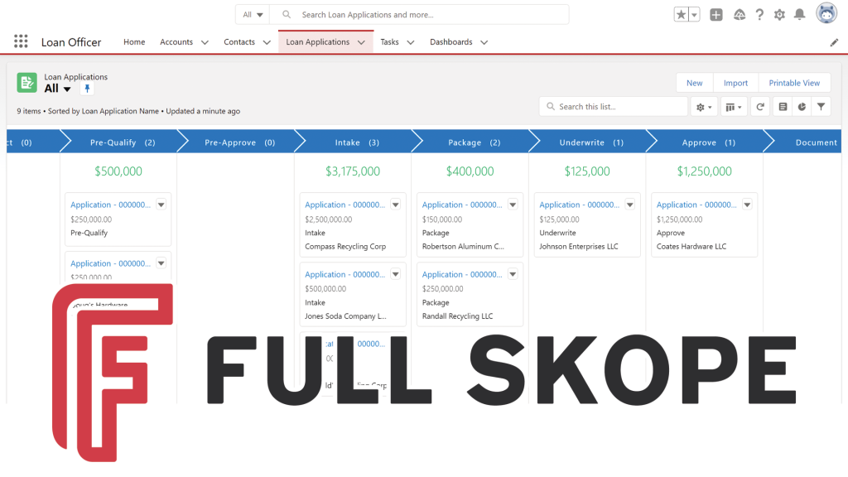Open Printable View
The height and width of the screenshot is (477, 848).
(793, 82)
